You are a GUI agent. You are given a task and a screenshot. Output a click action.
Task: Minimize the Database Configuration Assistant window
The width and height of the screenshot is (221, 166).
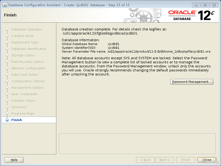[x=196, y=5]
